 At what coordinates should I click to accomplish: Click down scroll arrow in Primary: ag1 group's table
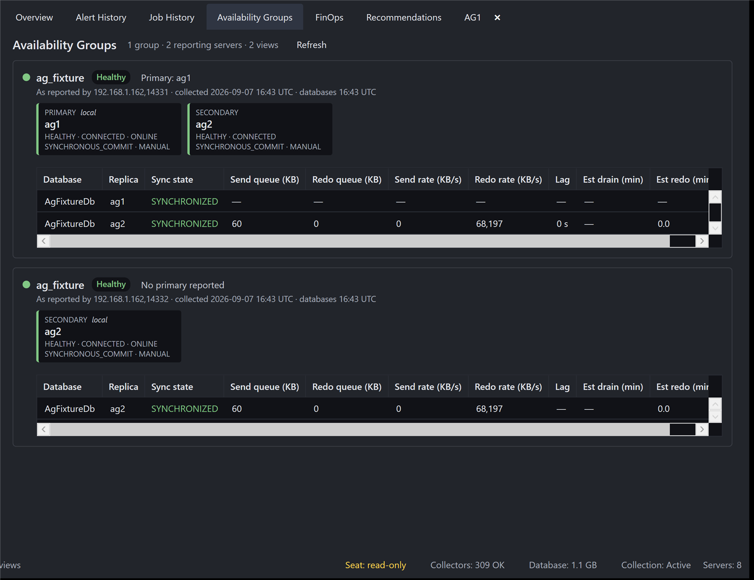[x=715, y=228]
